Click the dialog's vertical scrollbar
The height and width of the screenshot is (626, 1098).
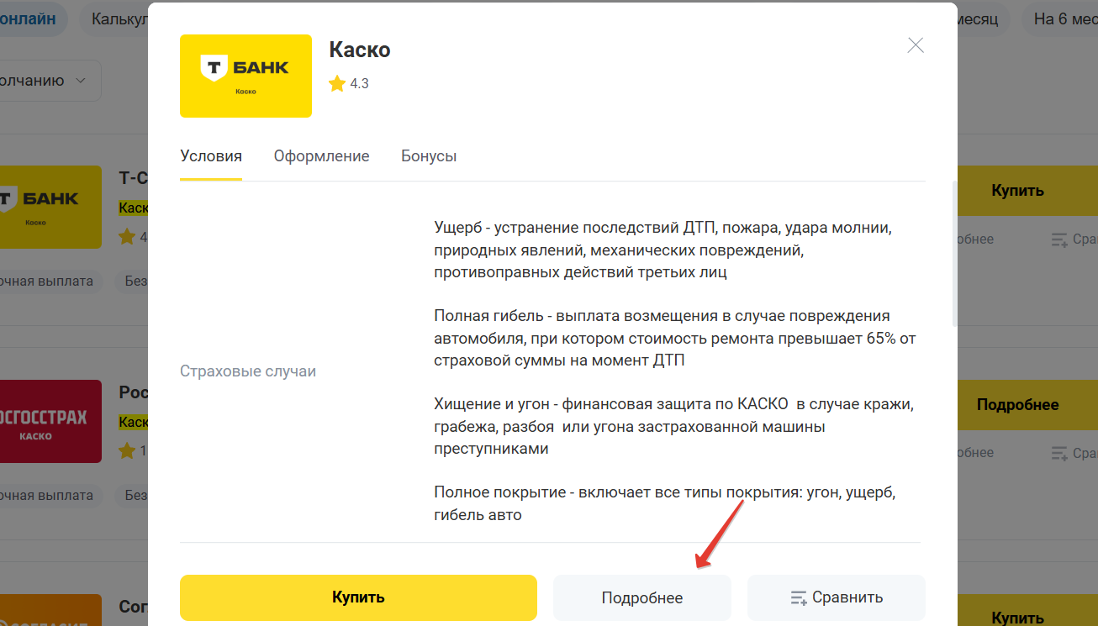pos(953,252)
